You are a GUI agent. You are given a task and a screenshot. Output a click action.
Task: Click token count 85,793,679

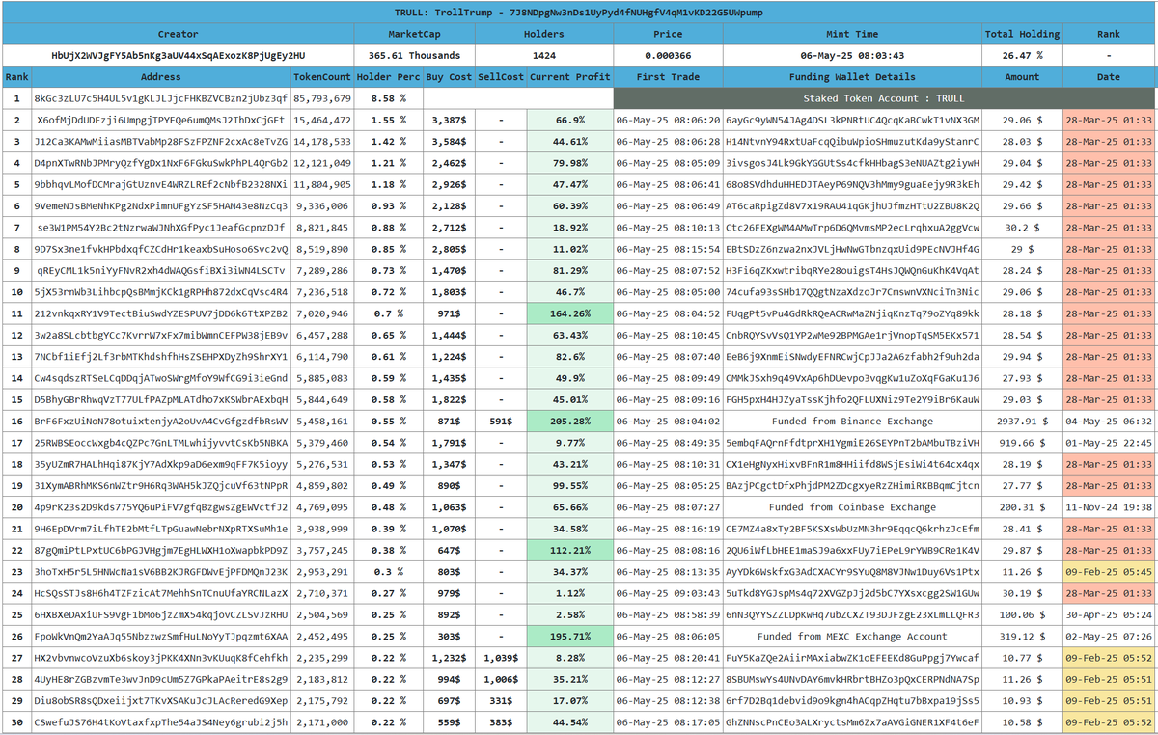[322, 98]
